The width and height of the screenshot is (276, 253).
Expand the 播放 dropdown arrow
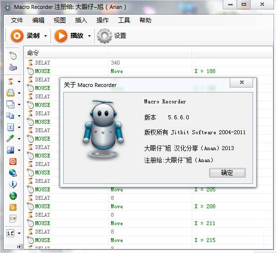(x=89, y=36)
